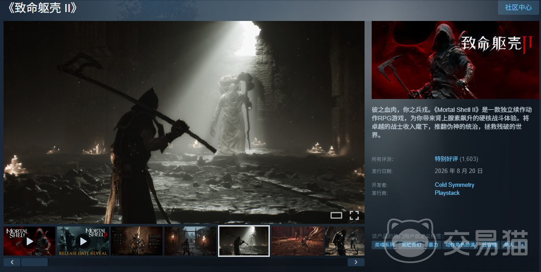Screen dimensions: 541x272
Task: Select the armor inventory menu screenshot thumbnail
Action: (137, 241)
